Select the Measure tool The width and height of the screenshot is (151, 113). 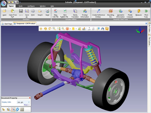click(139, 11)
